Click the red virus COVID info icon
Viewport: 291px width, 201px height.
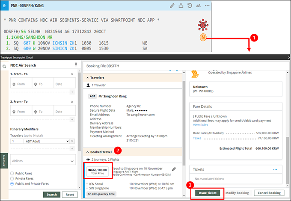coord(203,25)
